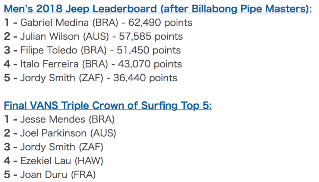Click the Joel Parkinson Triple Crown entry
This screenshot has height=182, width=319.
(60, 133)
